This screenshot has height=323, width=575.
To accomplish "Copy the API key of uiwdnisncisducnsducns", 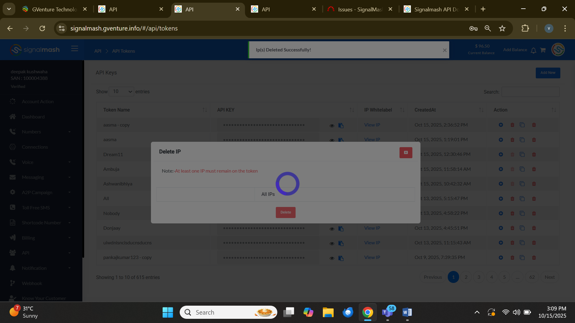I will pos(341,243).
